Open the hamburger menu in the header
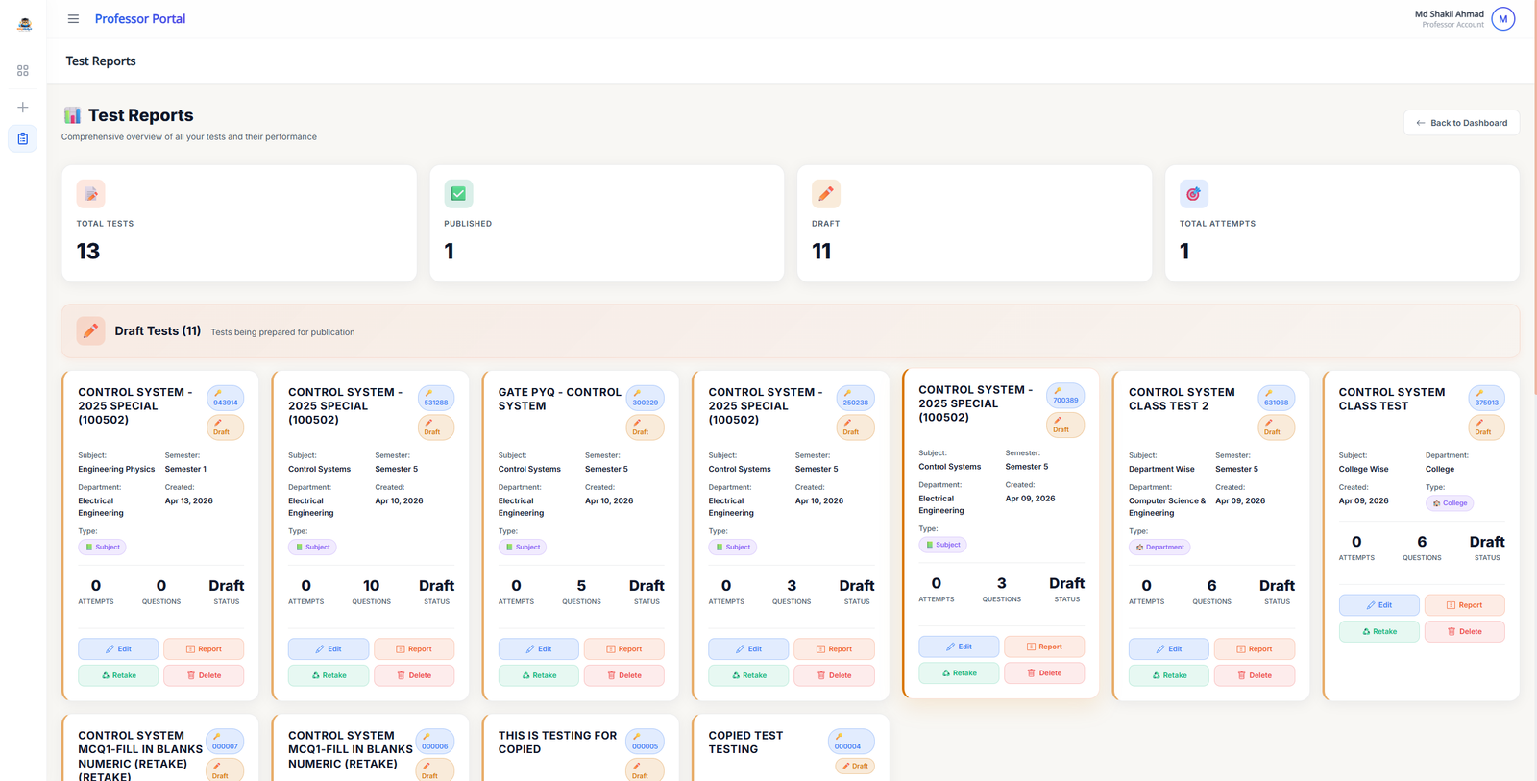Image resolution: width=1537 pixels, height=781 pixels. coord(73,19)
